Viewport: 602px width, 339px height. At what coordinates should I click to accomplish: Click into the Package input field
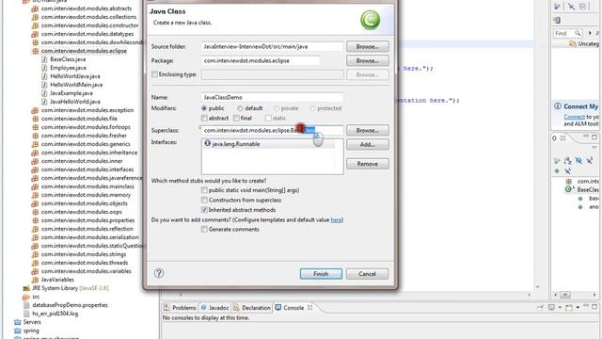tap(261, 60)
